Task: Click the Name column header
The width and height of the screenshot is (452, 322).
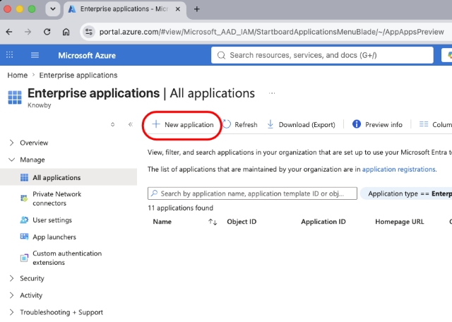Action: point(162,222)
